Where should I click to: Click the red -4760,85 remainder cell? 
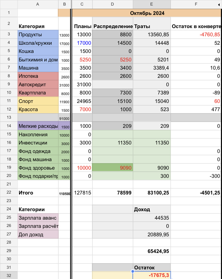tap(196, 34)
